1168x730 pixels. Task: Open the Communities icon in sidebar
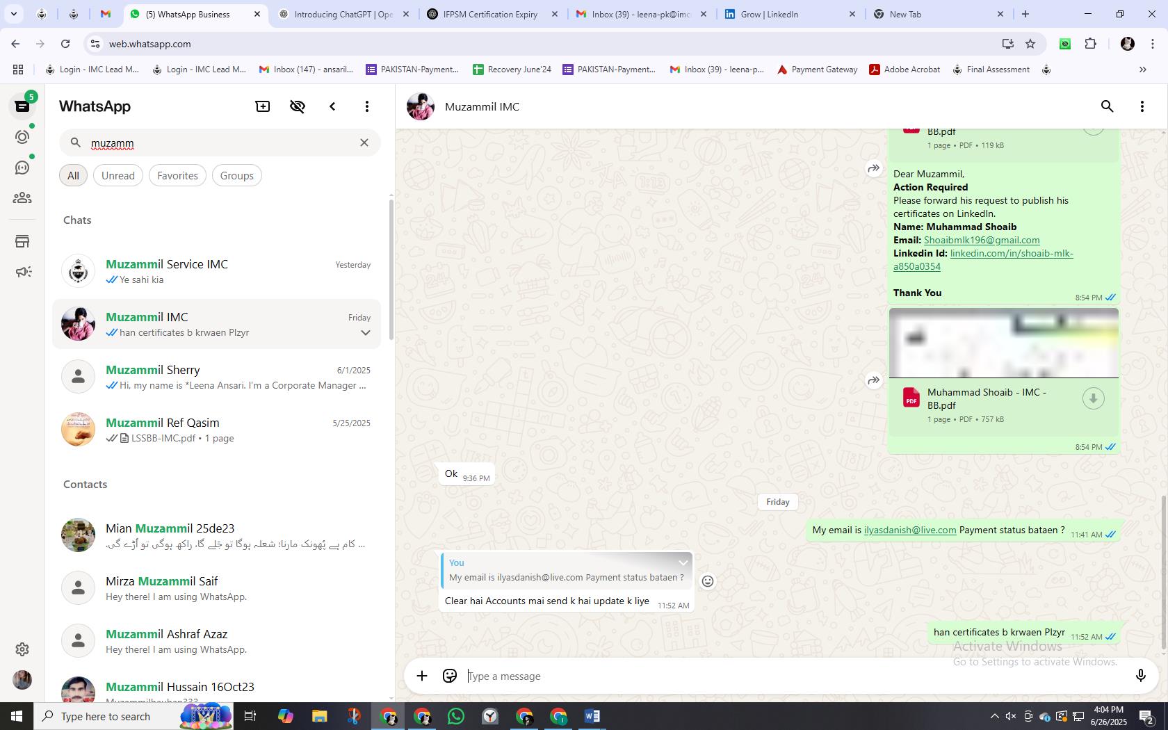(x=22, y=198)
